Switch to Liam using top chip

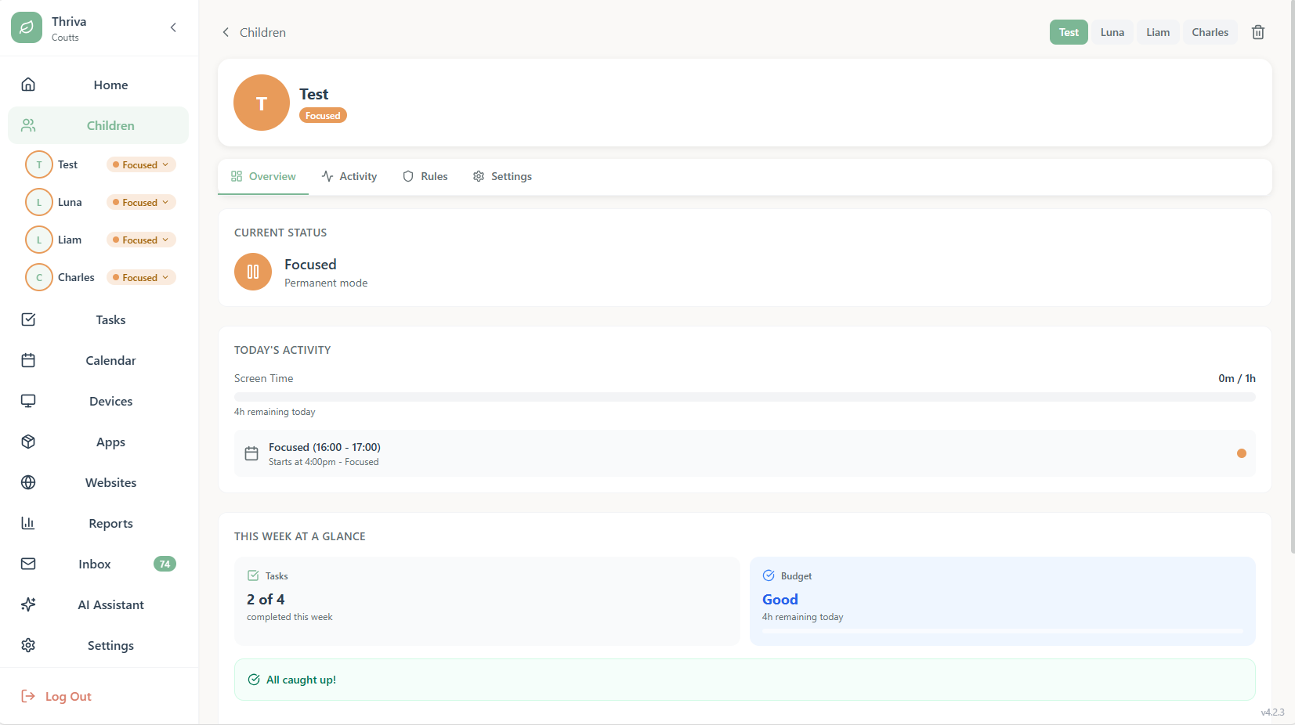click(1157, 32)
